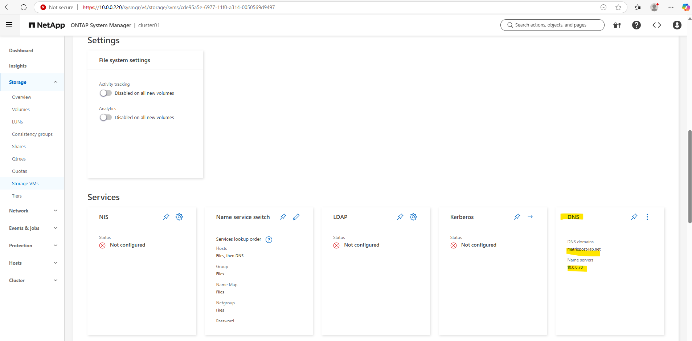This screenshot has width=692, height=341.
Task: Click the search actions, objects, pages field
Action: tap(552, 25)
